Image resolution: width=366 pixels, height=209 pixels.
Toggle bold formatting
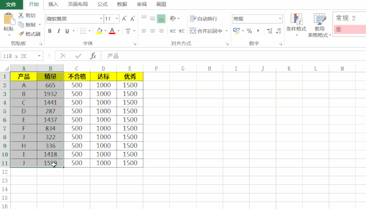click(x=50, y=31)
